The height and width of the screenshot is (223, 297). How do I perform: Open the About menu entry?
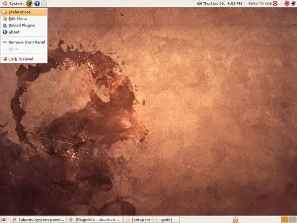pyautogui.click(x=24, y=32)
